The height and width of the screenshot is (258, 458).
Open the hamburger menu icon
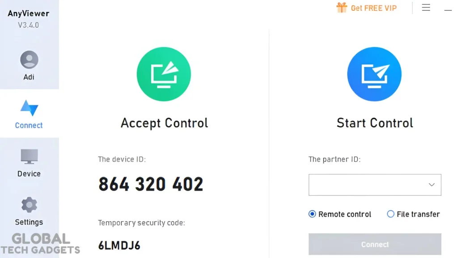click(x=426, y=8)
